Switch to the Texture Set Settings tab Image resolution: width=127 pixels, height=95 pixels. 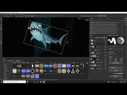click(x=101, y=16)
